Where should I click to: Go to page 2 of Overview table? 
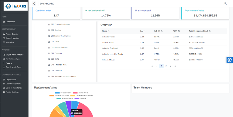pyautogui.click(x=166, y=66)
